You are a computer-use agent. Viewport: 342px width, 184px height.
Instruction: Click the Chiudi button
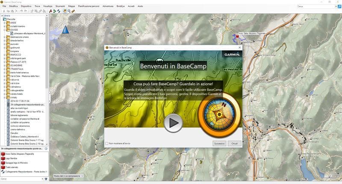point(234,143)
